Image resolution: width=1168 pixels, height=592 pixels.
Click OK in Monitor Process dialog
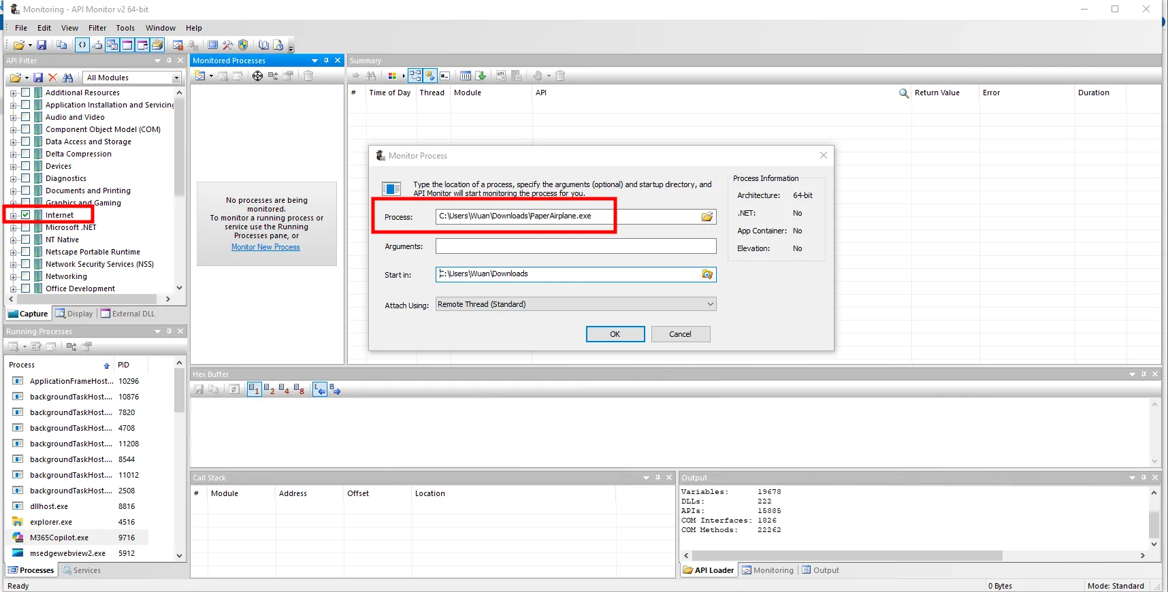tap(615, 334)
